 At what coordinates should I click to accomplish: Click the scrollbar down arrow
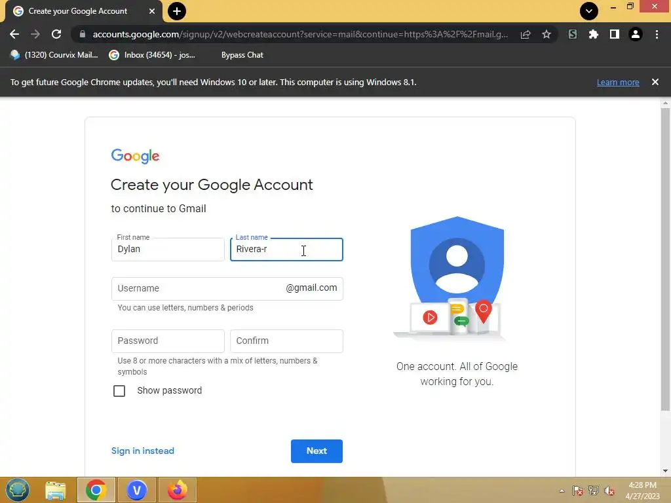click(665, 471)
